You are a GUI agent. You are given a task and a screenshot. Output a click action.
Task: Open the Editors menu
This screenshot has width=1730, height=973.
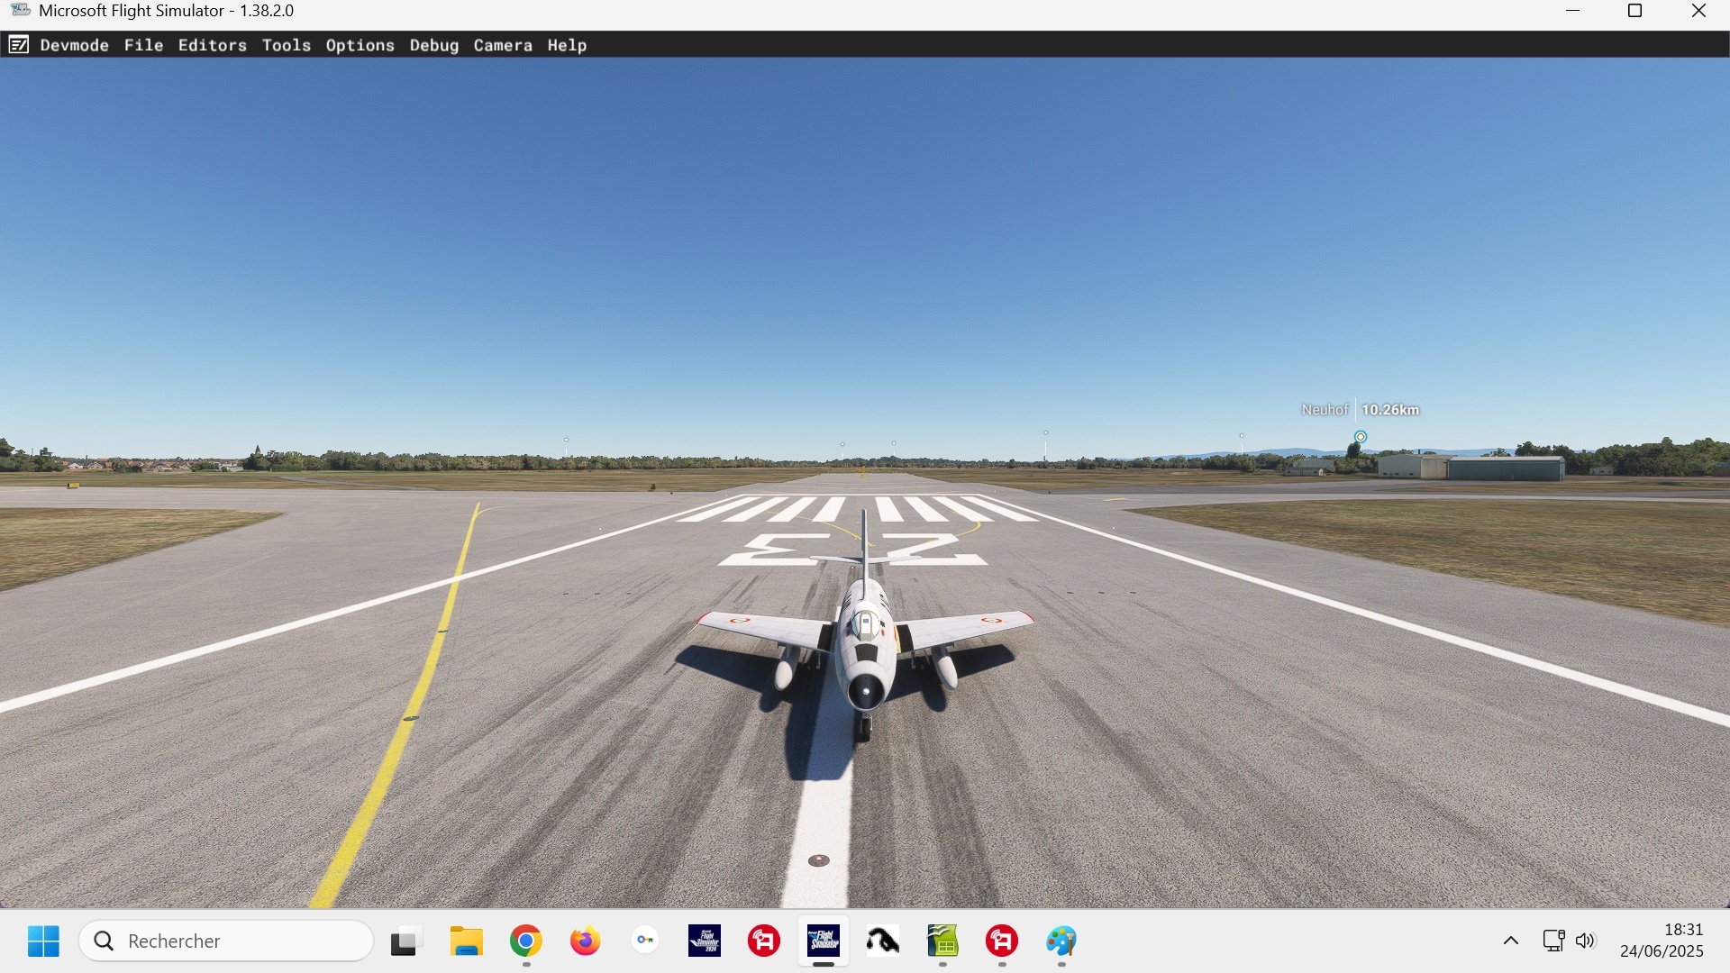click(213, 45)
